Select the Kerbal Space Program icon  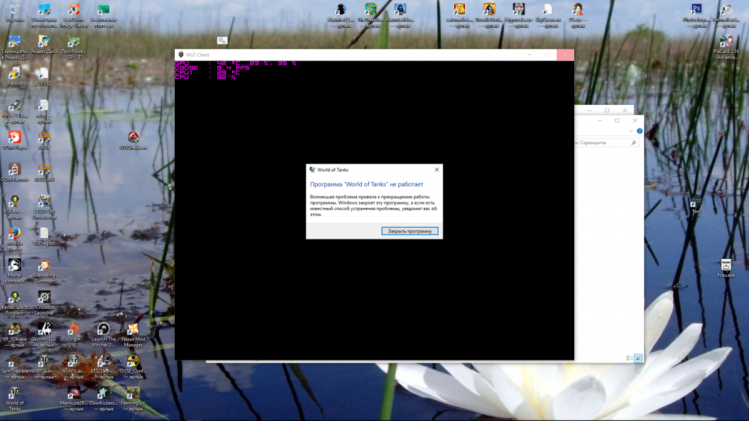15,303
